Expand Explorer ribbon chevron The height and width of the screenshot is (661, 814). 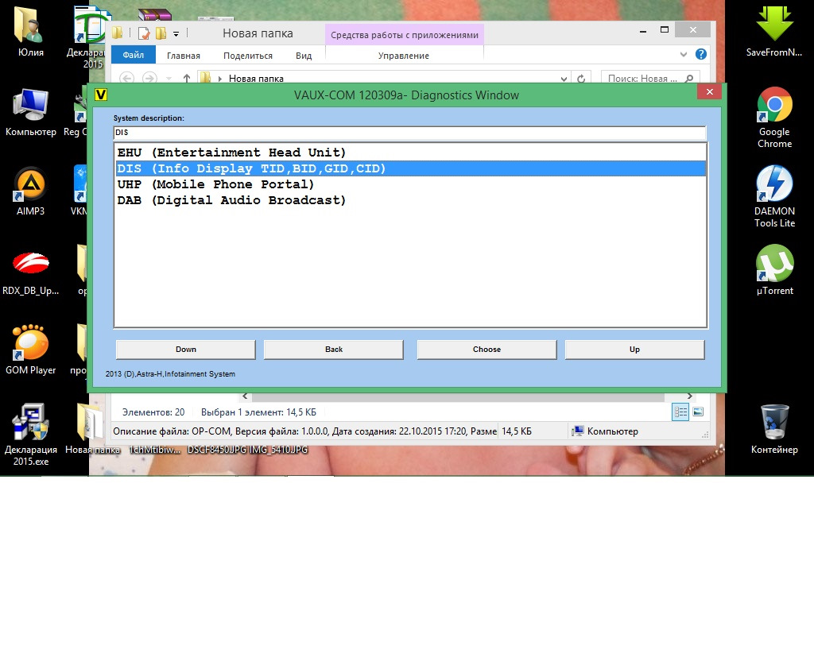tap(683, 55)
